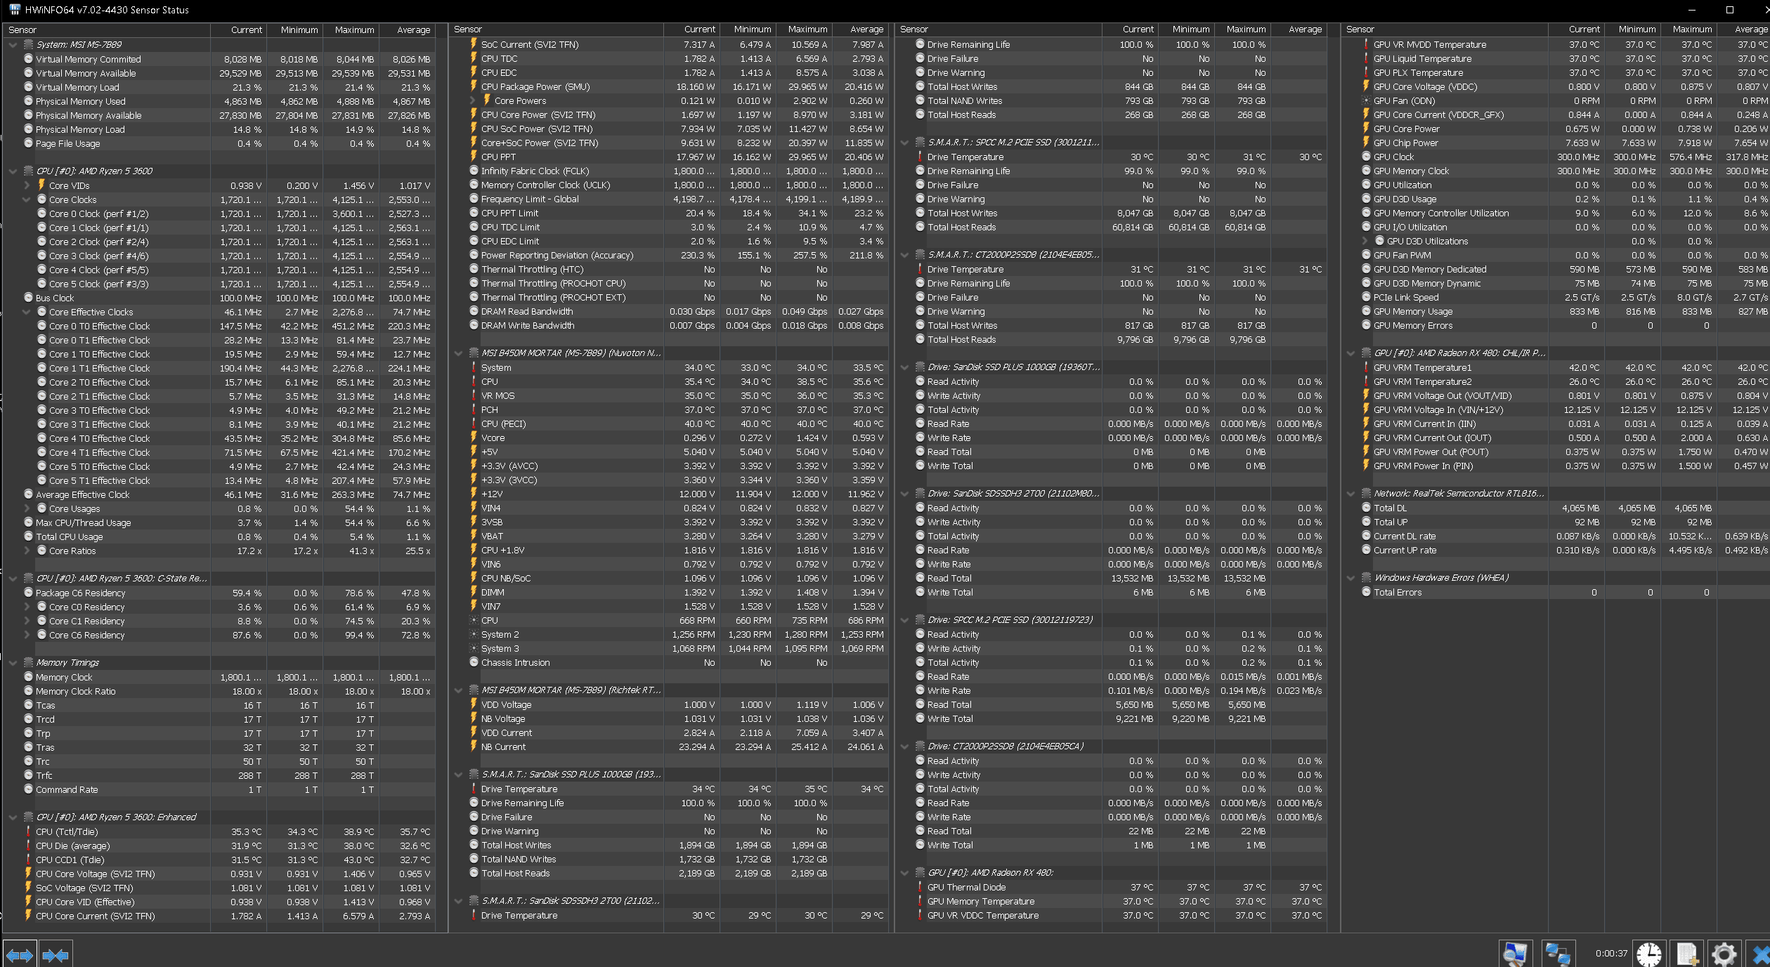
Task: Click the 0:00:37 elapsed time readout
Action: 1610,954
